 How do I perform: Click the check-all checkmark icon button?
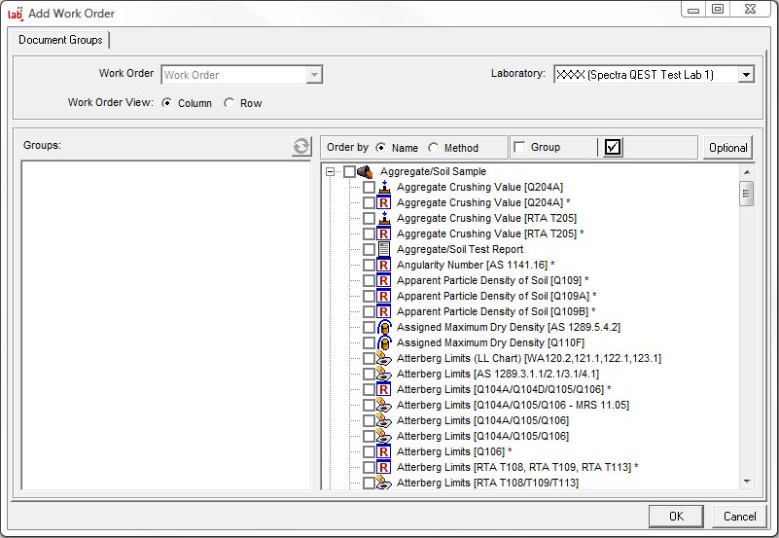[x=613, y=147]
